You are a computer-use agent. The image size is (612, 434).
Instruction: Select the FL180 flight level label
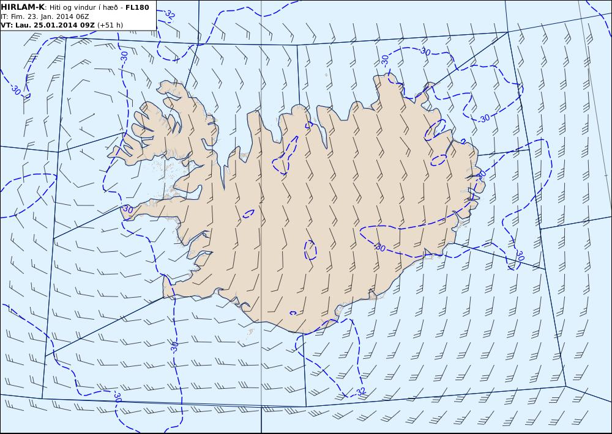tap(137, 7)
